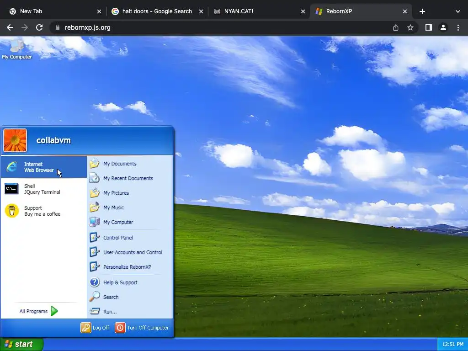This screenshot has width=468, height=351.
Task: Launch the Shell terminal icon
Action: click(x=11, y=189)
